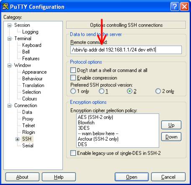
Task: Click the PuTTY icon in title bar
Action: click(5, 7)
